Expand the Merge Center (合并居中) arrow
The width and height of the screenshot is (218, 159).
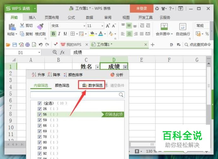[x=172, y=34]
